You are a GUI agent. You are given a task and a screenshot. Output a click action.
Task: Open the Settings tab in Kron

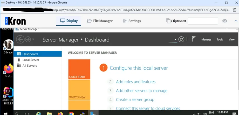(132, 21)
